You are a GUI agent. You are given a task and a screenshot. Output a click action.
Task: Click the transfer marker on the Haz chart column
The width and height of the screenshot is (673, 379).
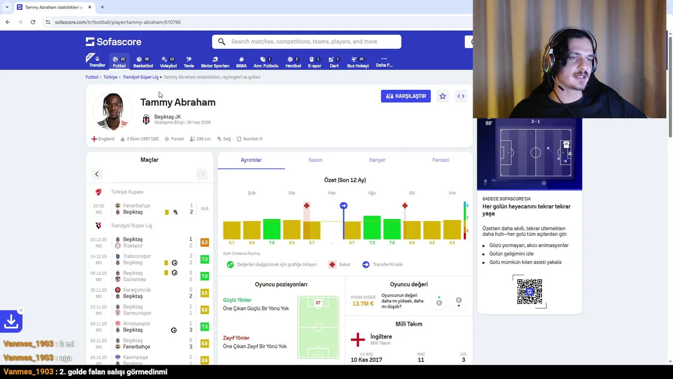click(x=343, y=205)
